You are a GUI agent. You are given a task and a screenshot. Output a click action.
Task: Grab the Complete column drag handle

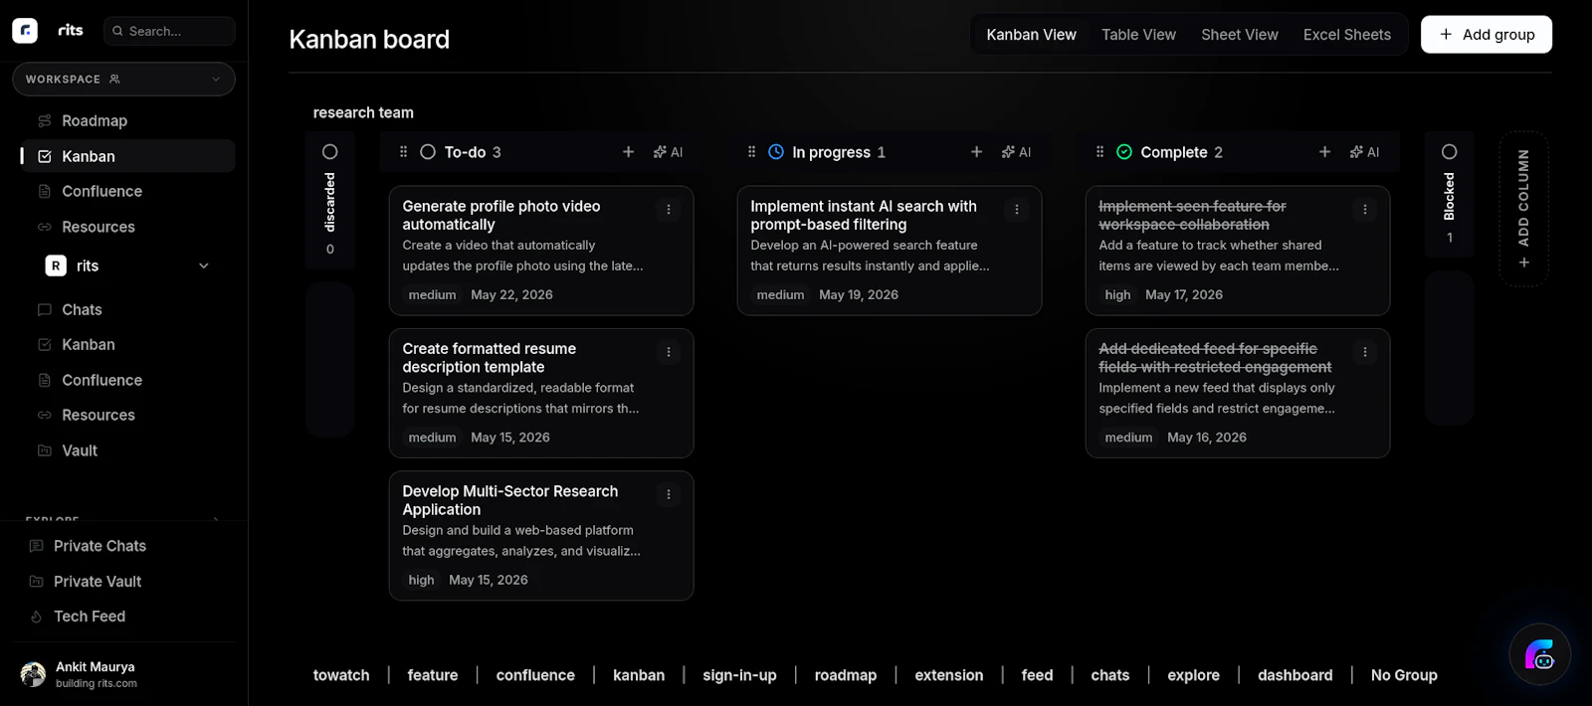coord(1099,152)
